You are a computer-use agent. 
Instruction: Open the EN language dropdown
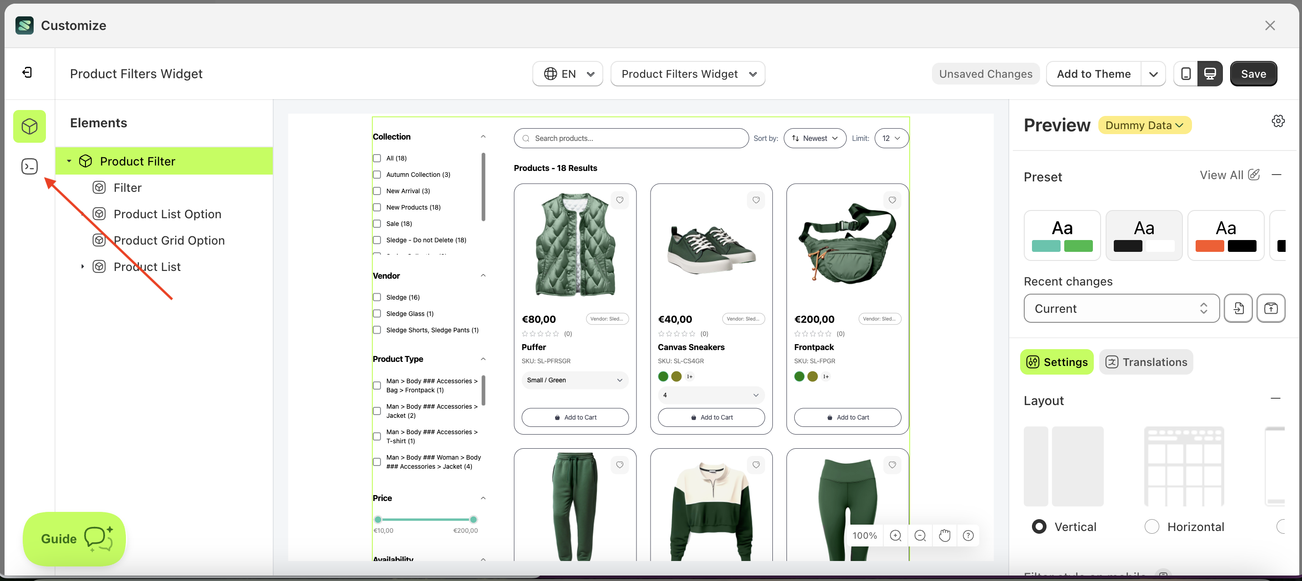[568, 74]
